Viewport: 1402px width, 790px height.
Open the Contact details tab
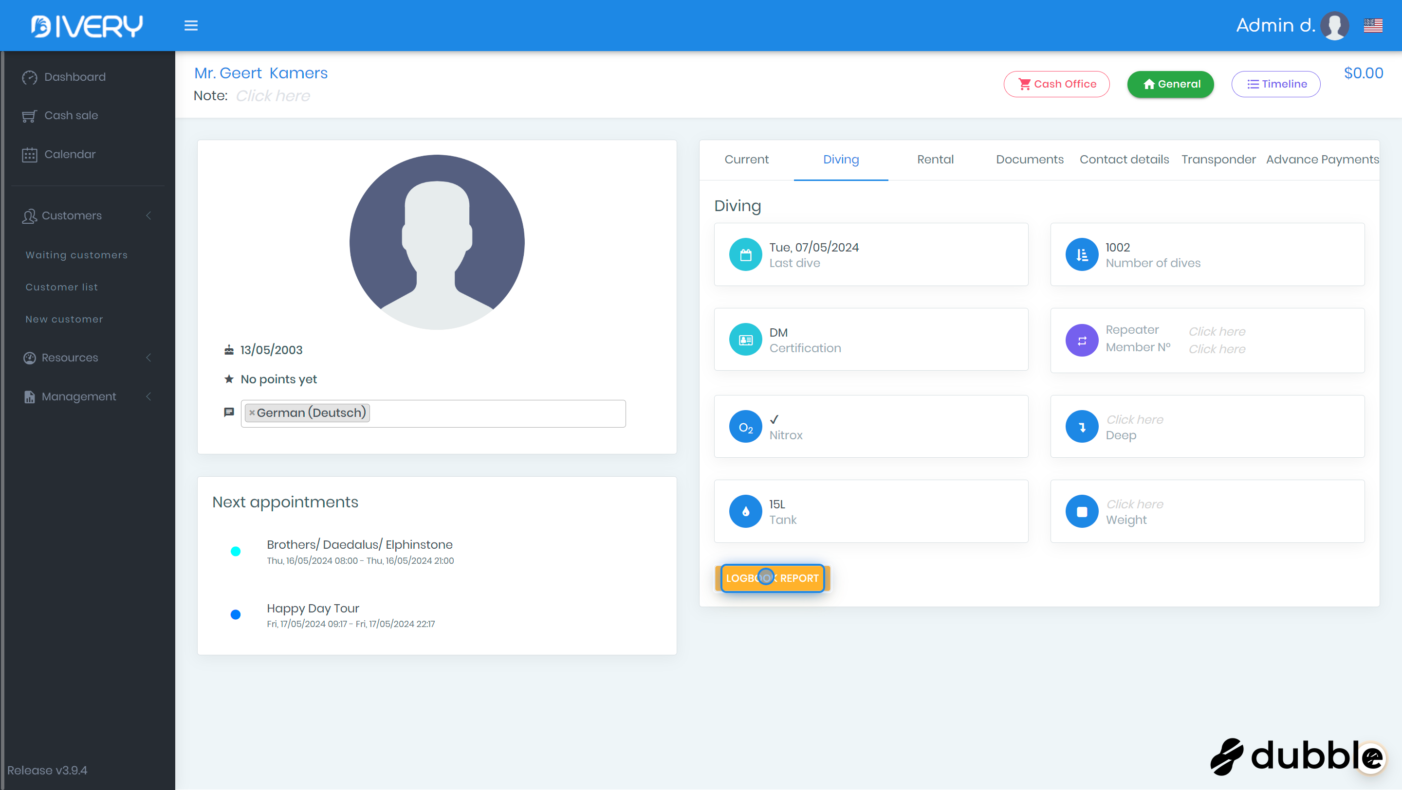(x=1124, y=160)
